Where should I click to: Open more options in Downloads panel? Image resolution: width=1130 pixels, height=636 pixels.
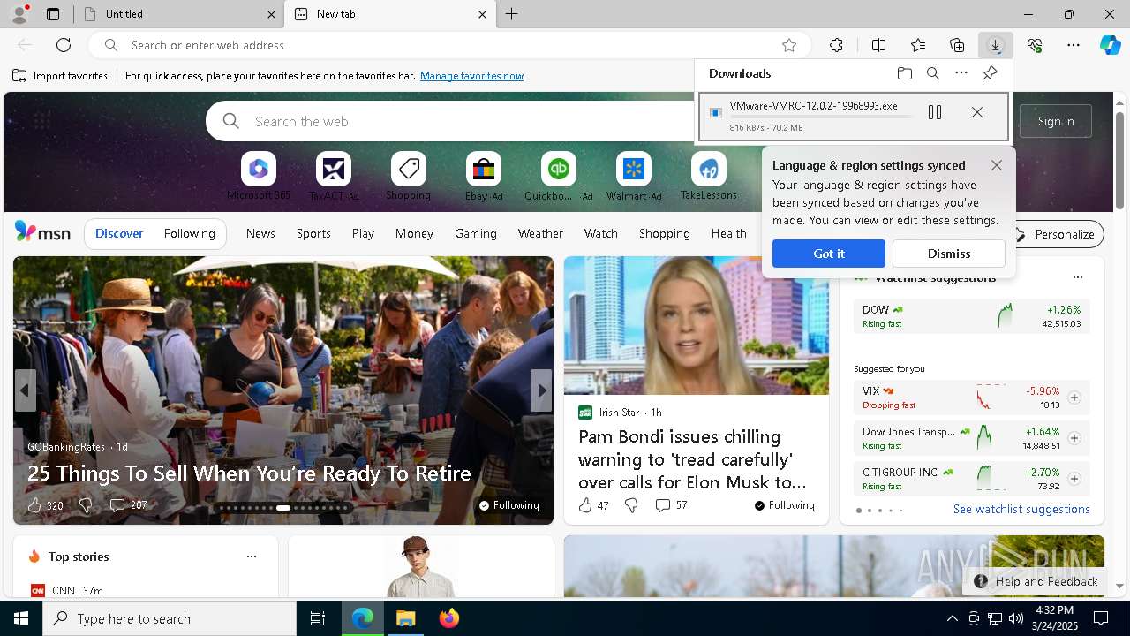coord(961,73)
